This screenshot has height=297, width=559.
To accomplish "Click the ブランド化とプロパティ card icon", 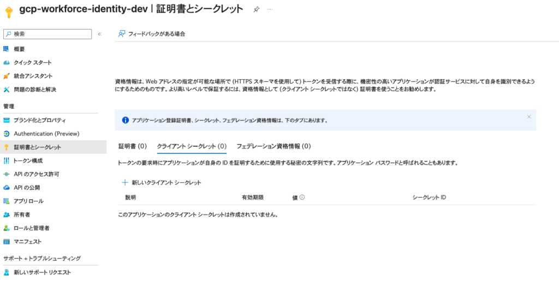I will coord(7,120).
